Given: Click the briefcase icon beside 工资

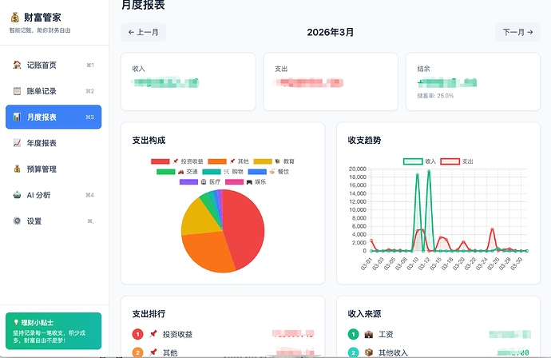Looking at the screenshot, I should [x=369, y=334].
